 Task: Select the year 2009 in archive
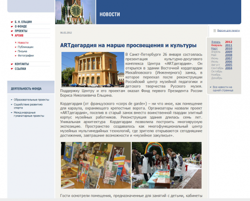click(229, 52)
